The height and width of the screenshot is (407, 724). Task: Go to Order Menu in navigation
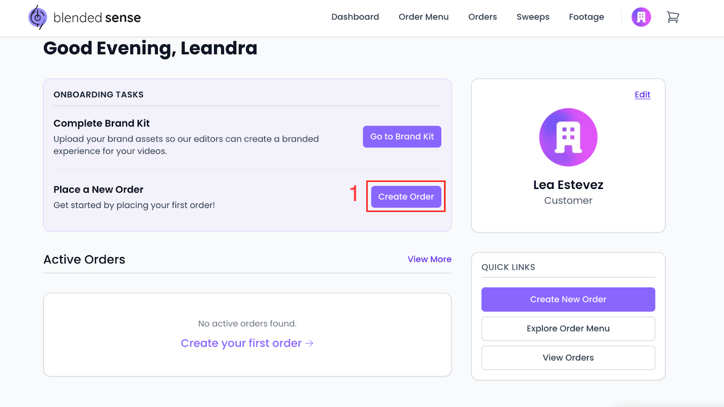(x=424, y=17)
